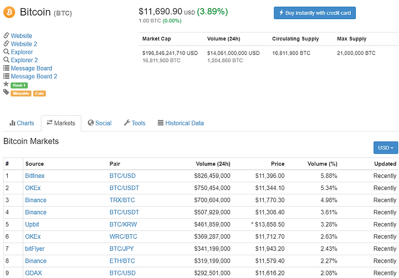
Task: Open the USD currency dropdown
Action: [x=386, y=147]
